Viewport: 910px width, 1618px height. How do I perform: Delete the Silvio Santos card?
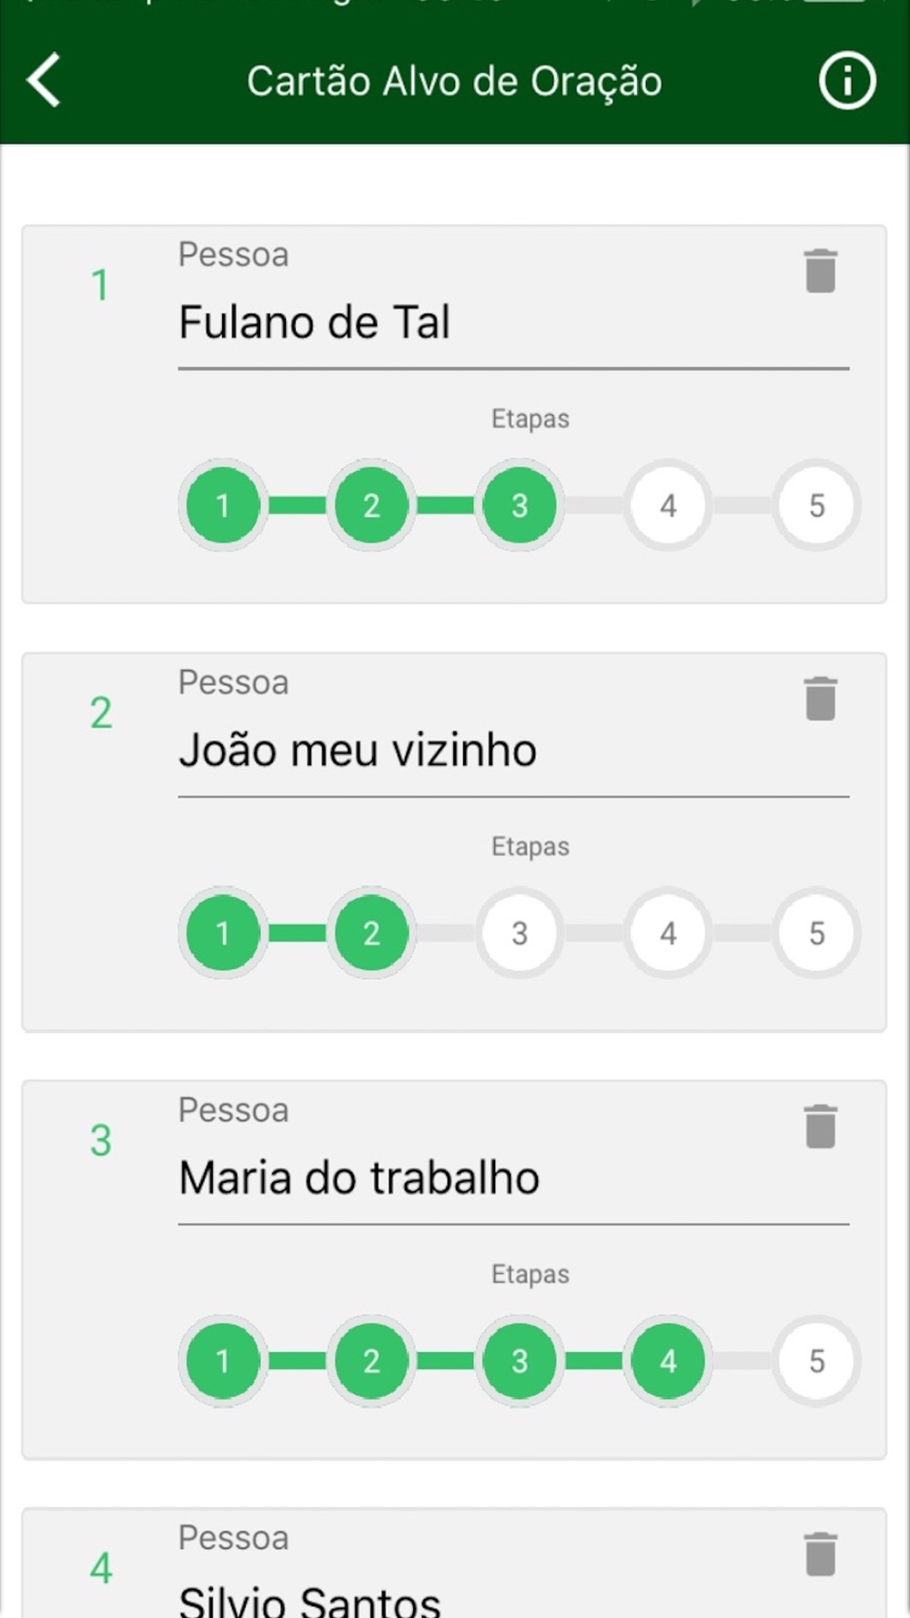820,1553
